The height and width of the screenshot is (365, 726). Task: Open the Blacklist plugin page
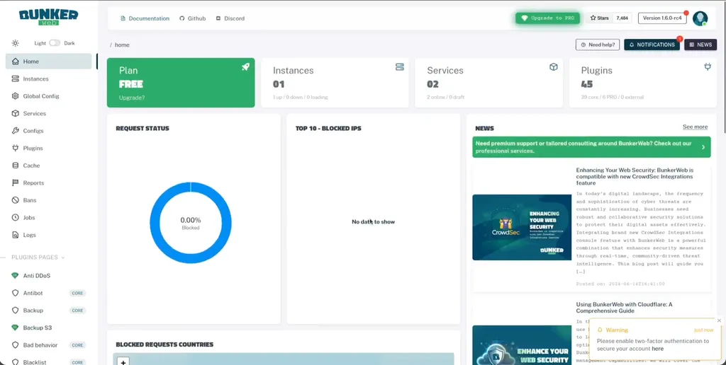[x=49, y=361]
